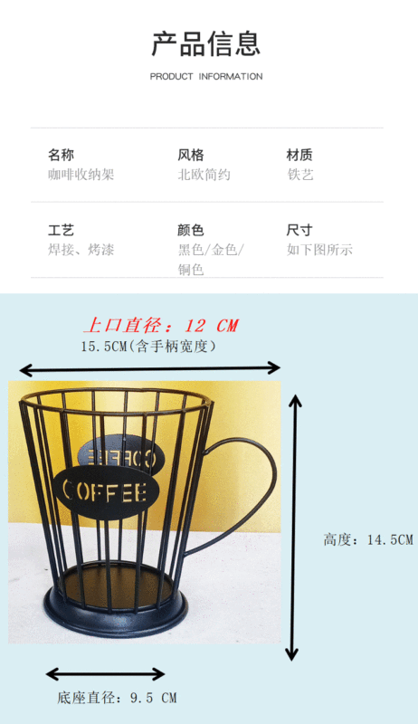Click the 铁艺 material value

pyautogui.click(x=300, y=175)
